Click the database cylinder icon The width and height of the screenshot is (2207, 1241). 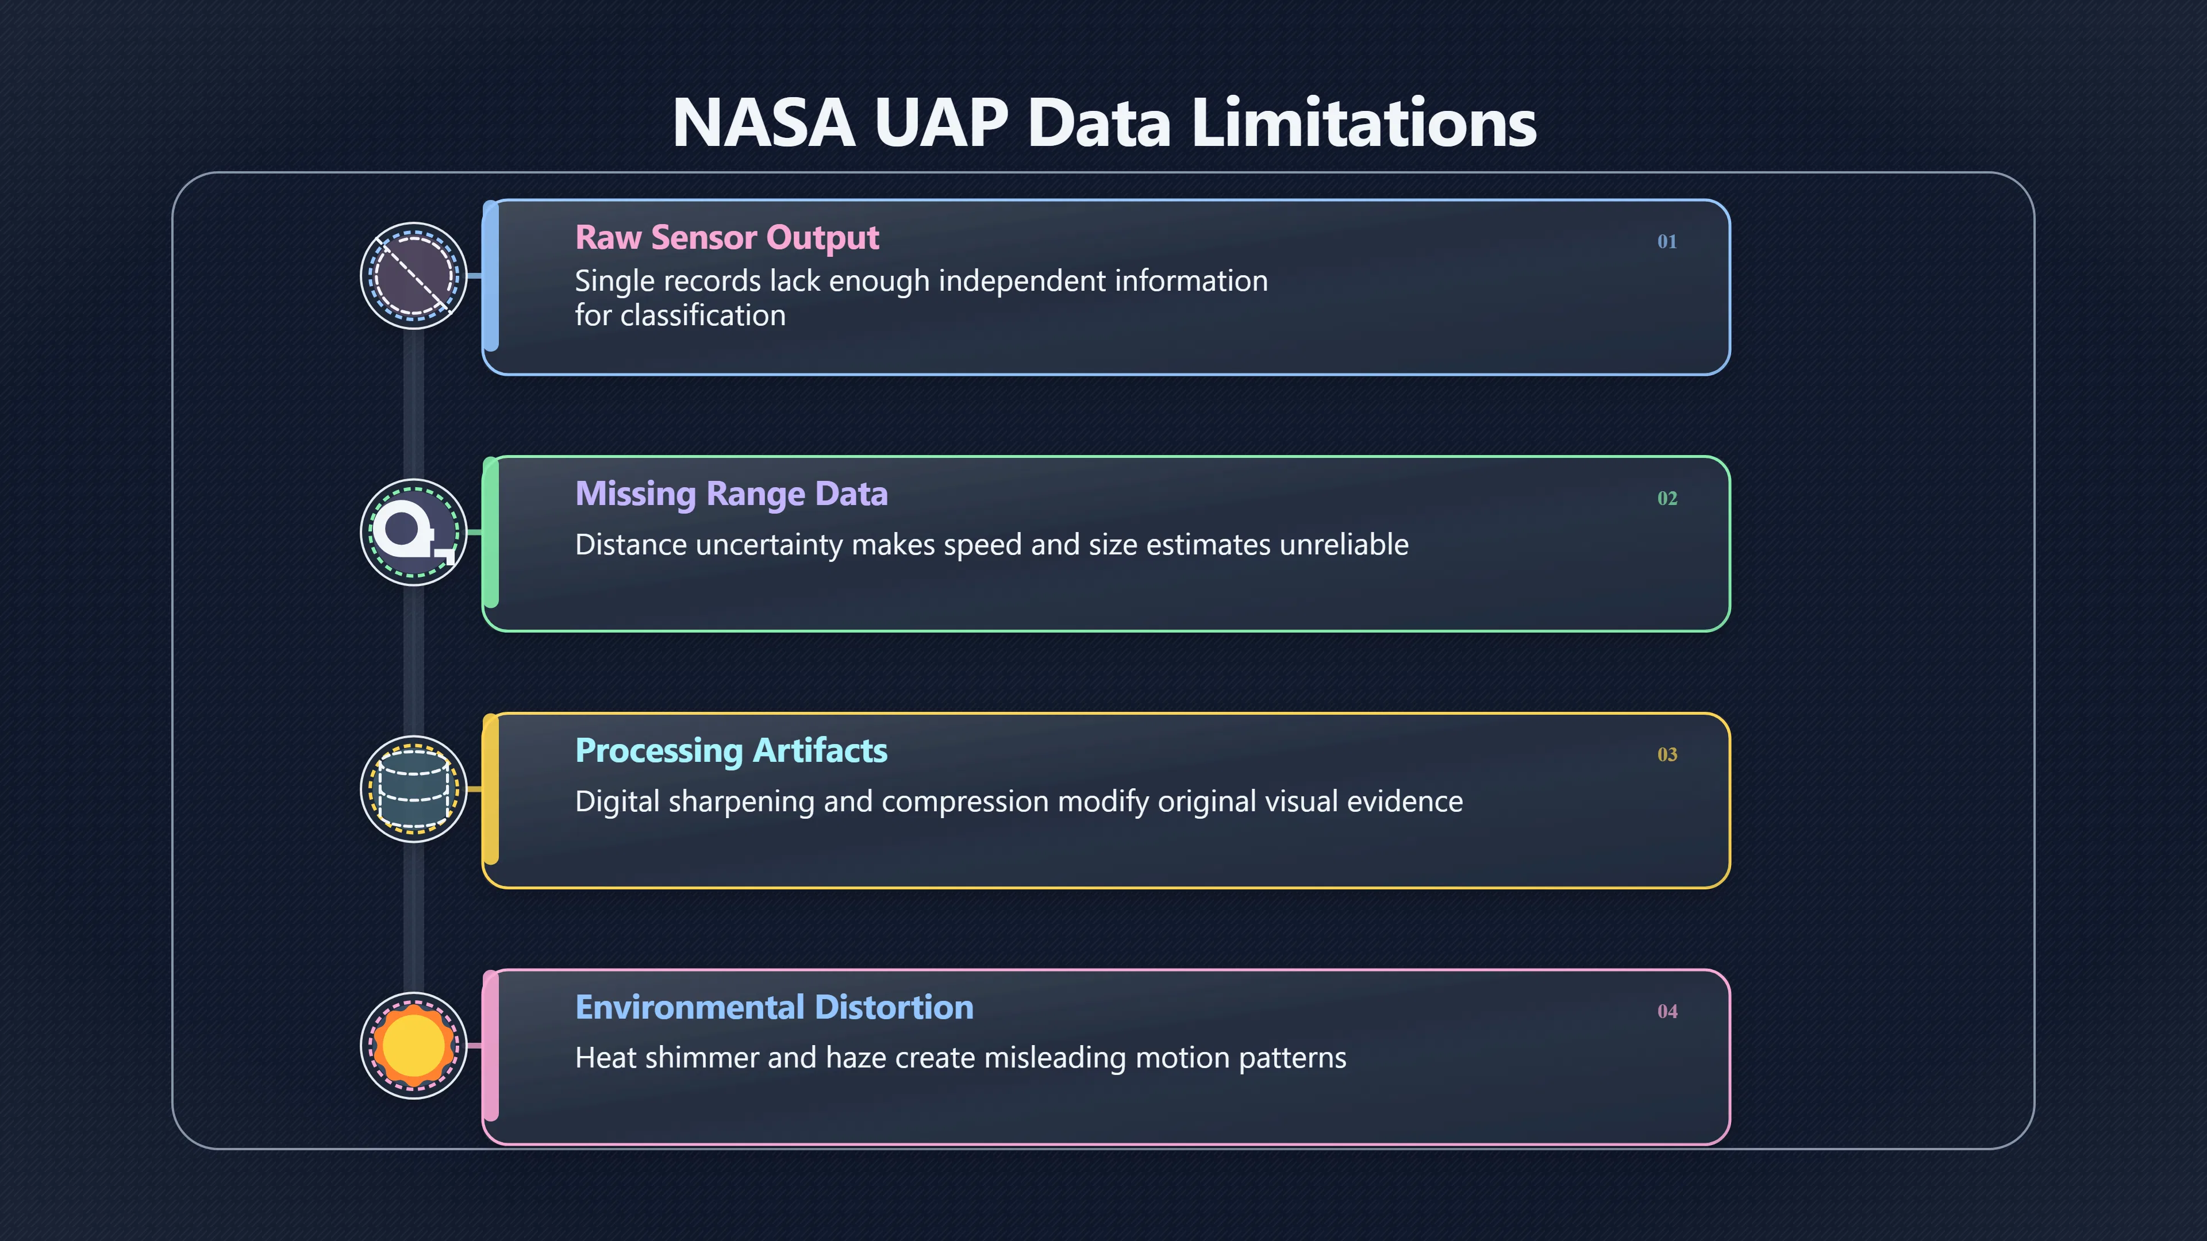[x=413, y=789]
